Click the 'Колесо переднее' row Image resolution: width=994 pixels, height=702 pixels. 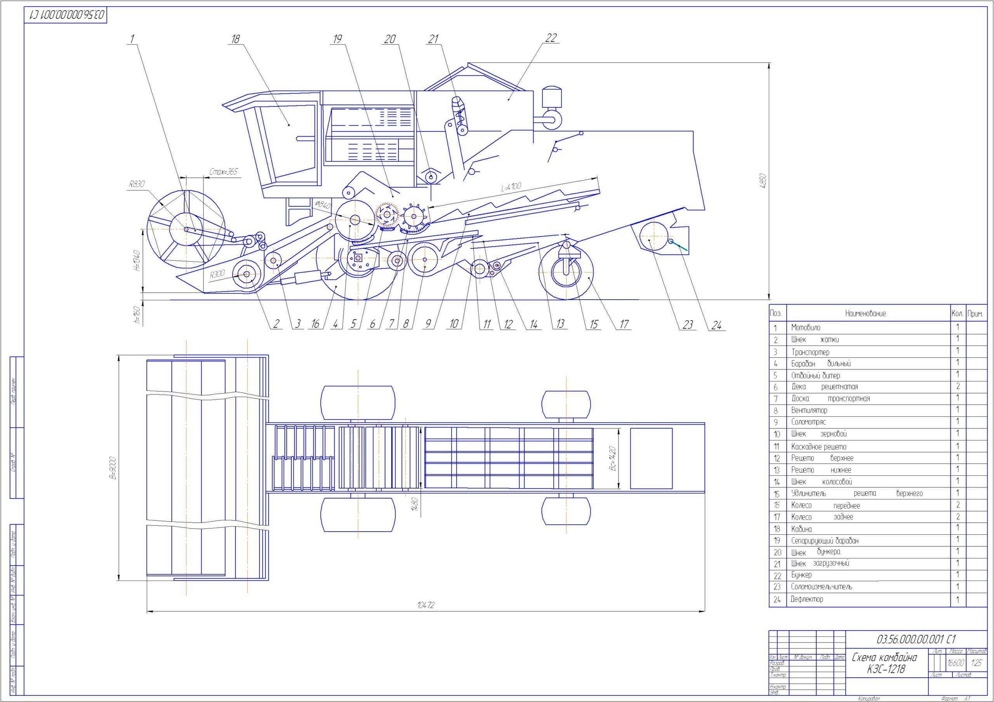pos(878,505)
